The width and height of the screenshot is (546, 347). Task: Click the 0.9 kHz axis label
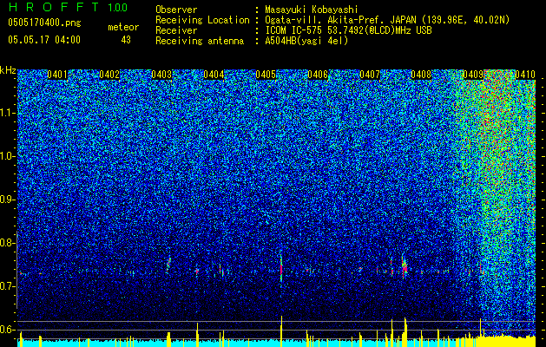8,200
